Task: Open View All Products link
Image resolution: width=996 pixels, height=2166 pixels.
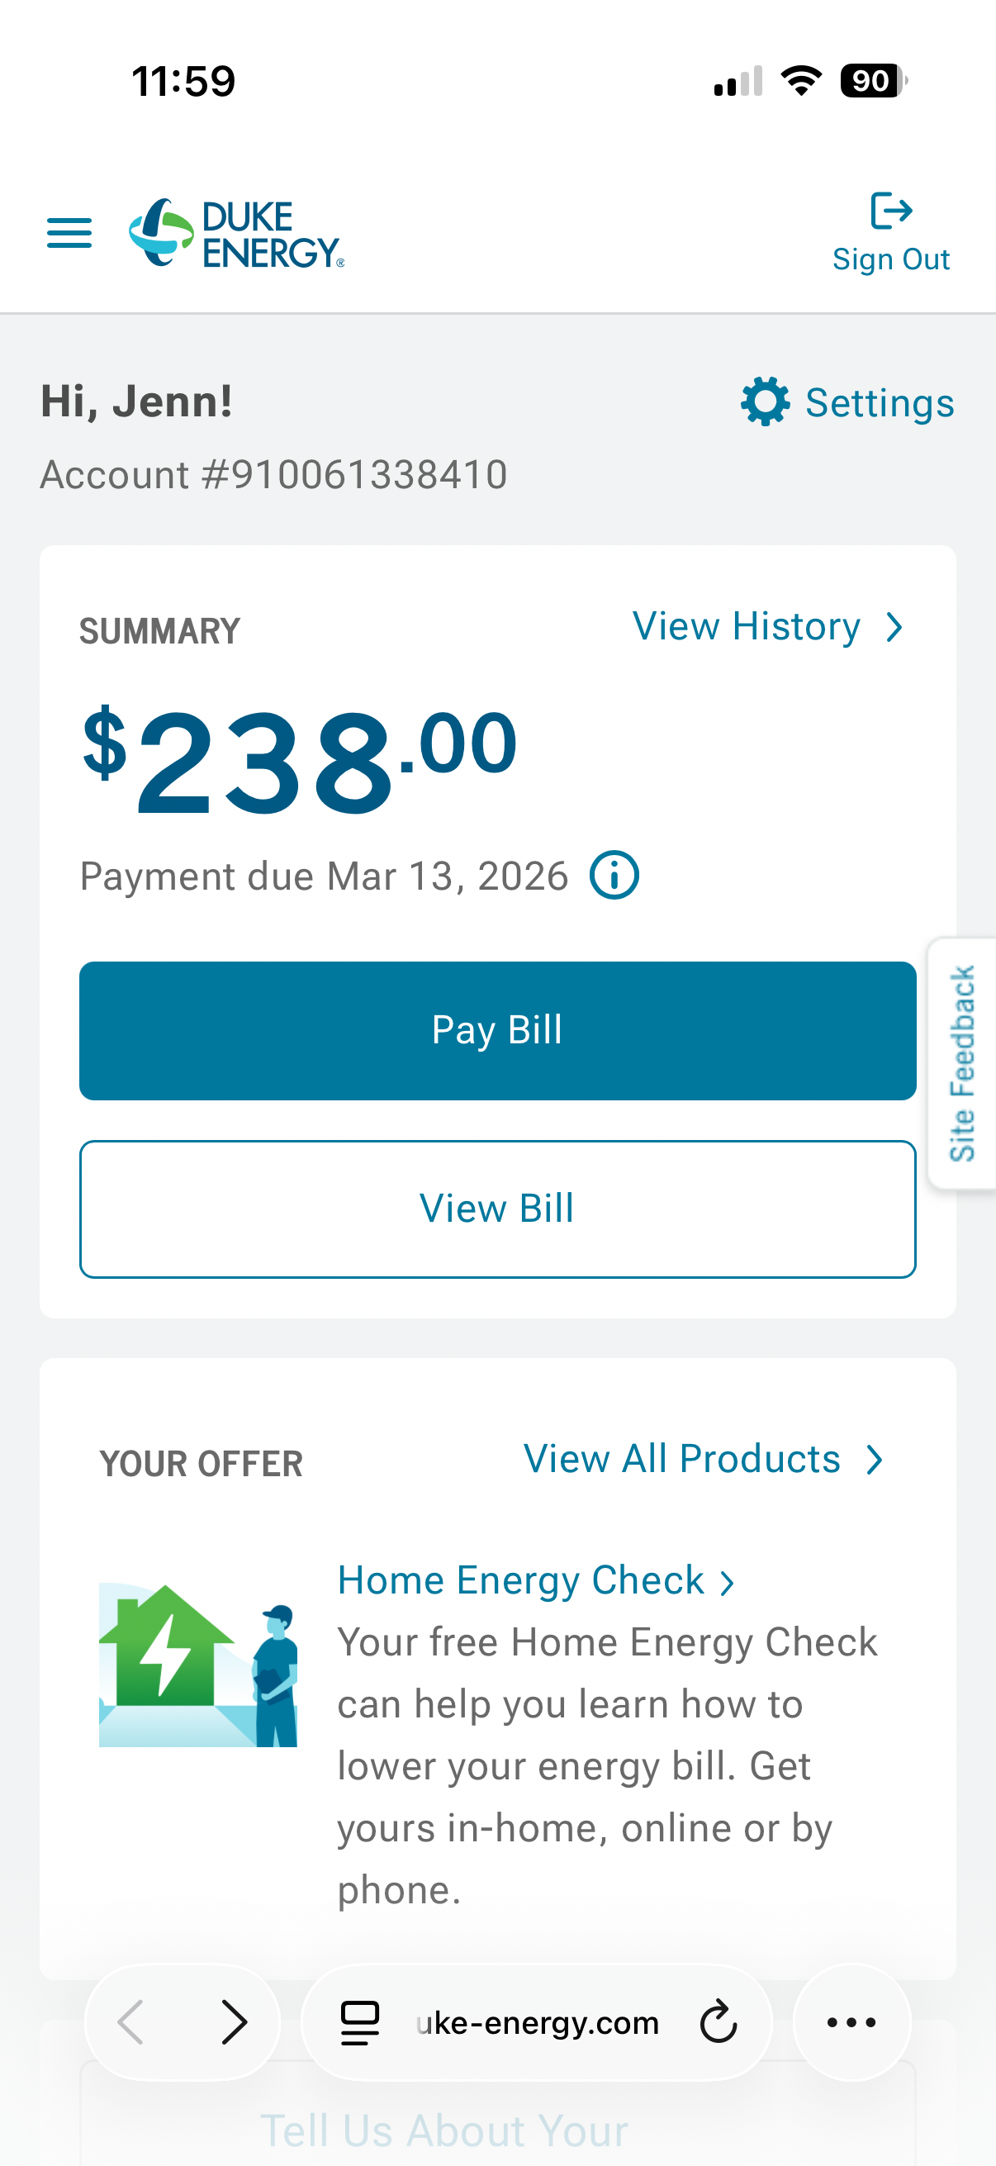Action: [x=681, y=1459]
